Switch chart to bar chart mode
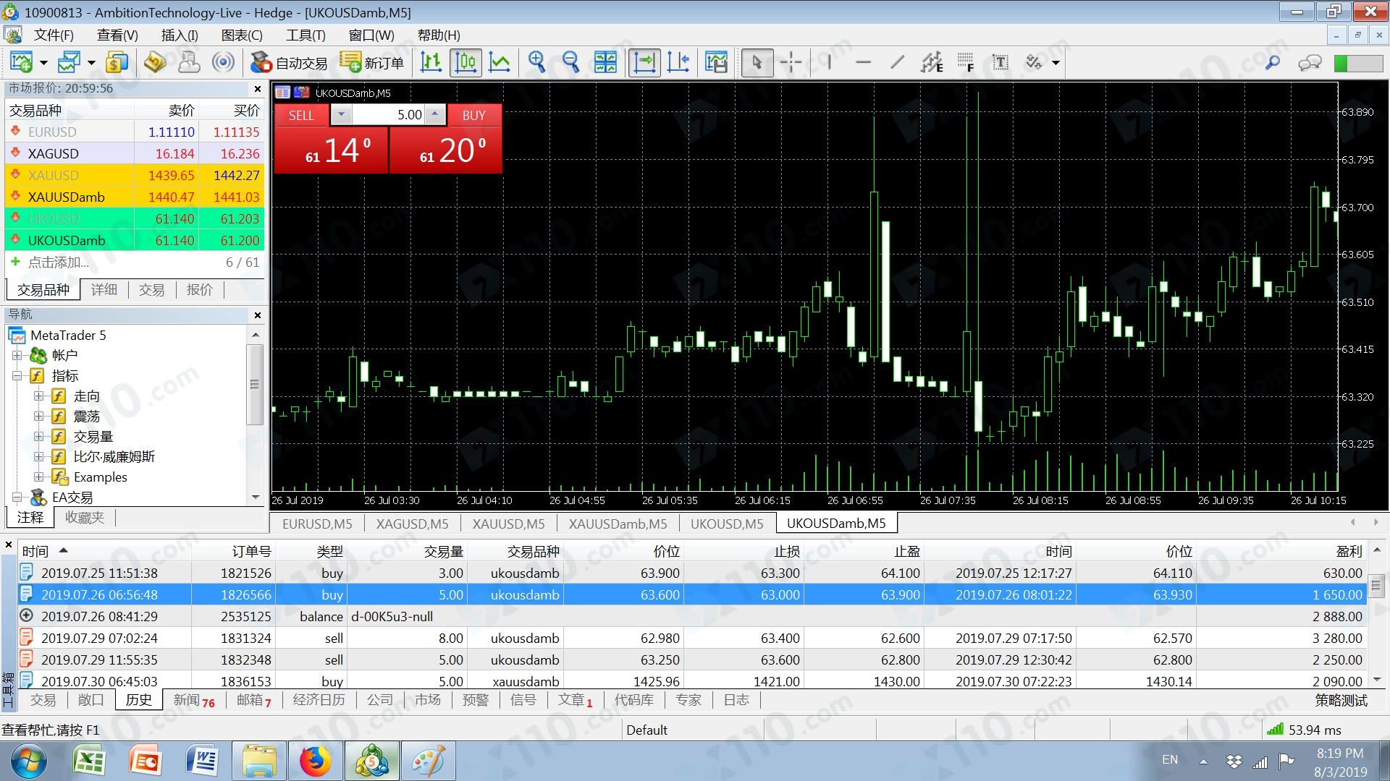This screenshot has width=1390, height=781. tap(431, 63)
